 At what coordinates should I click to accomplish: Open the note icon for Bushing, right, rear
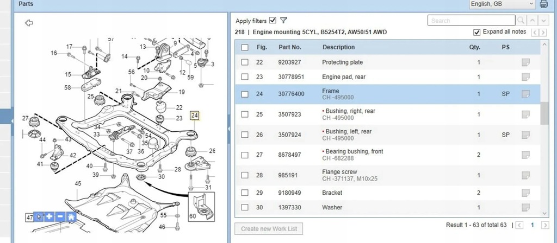[525, 114]
